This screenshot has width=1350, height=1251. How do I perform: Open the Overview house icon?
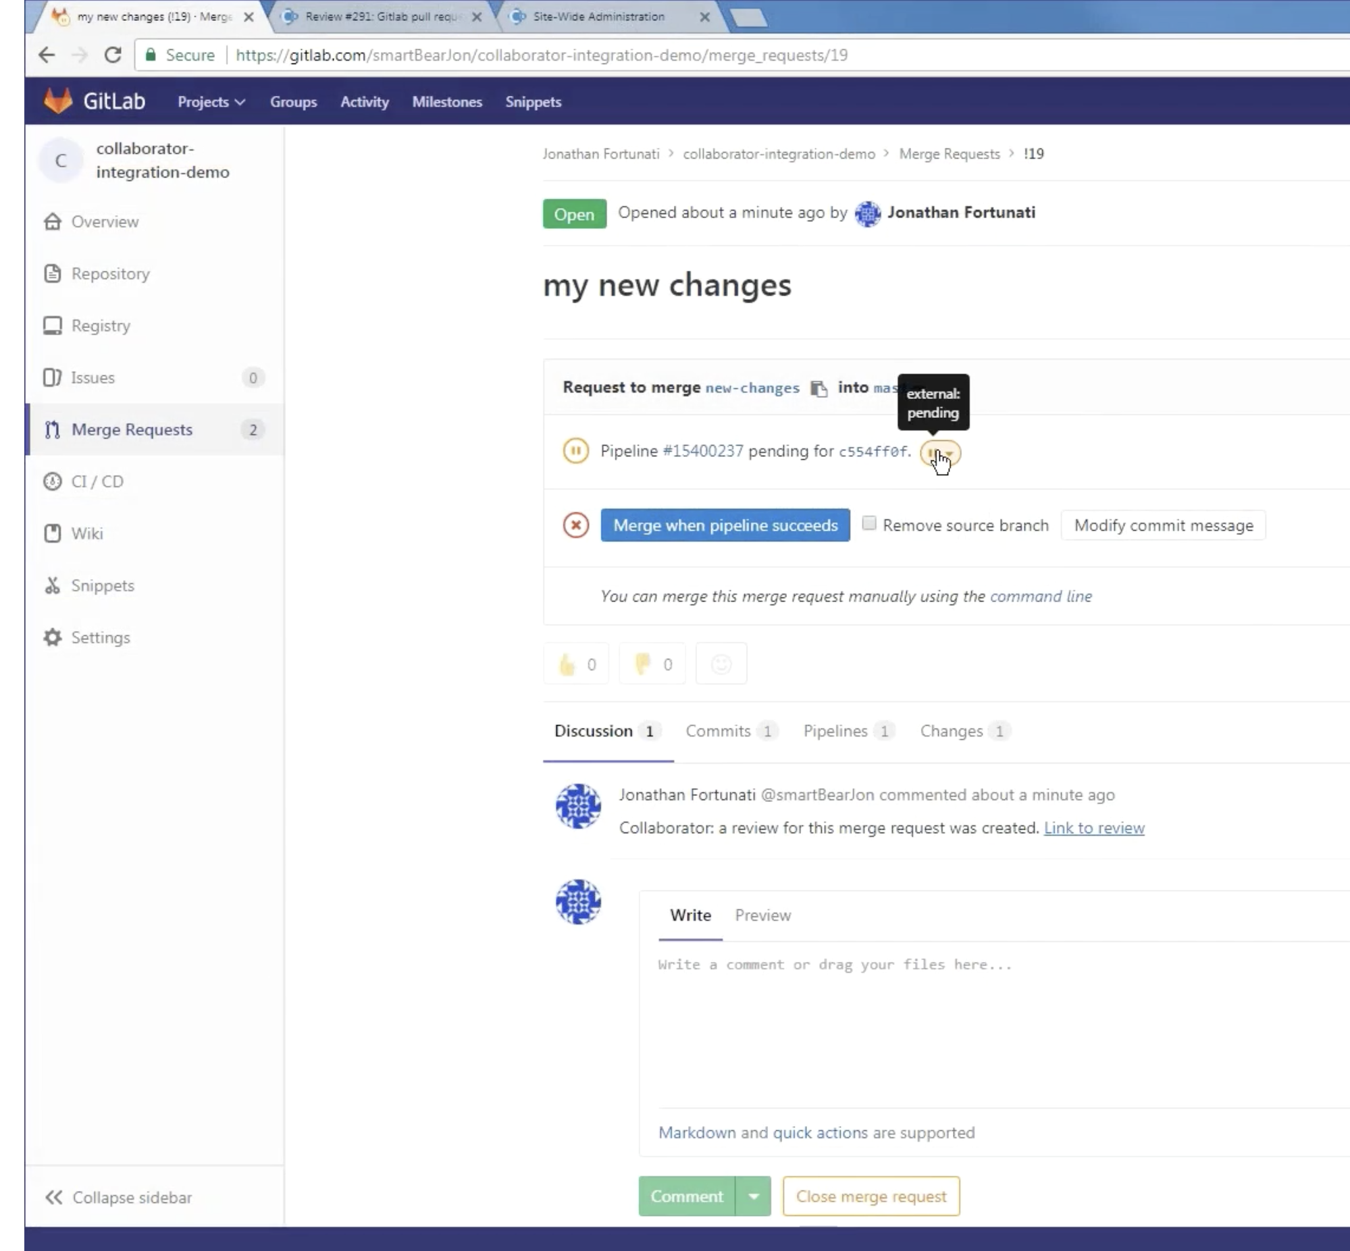coord(53,221)
